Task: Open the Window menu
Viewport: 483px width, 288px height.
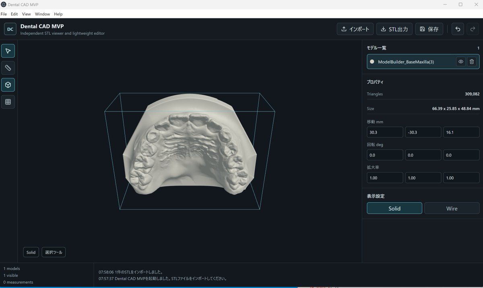Action: click(x=42, y=14)
